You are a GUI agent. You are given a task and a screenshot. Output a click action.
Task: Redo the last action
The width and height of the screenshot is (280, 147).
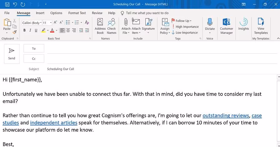(x=23, y=4)
